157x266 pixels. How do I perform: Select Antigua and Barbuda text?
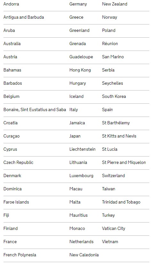click(24, 17)
